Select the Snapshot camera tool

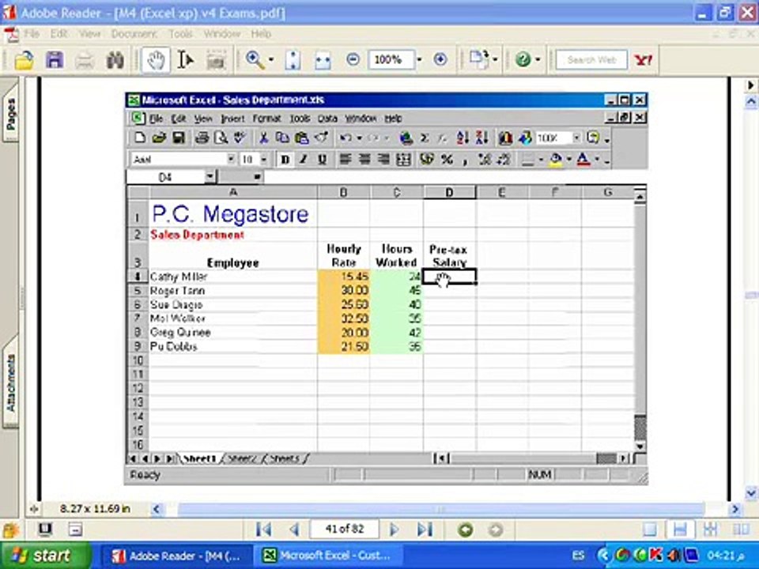click(216, 60)
